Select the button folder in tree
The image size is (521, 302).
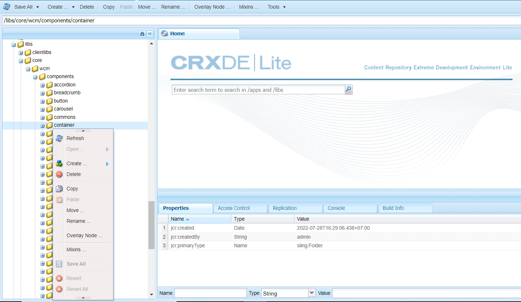[61, 101]
